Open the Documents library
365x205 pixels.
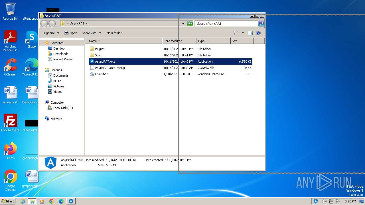tap(61, 75)
